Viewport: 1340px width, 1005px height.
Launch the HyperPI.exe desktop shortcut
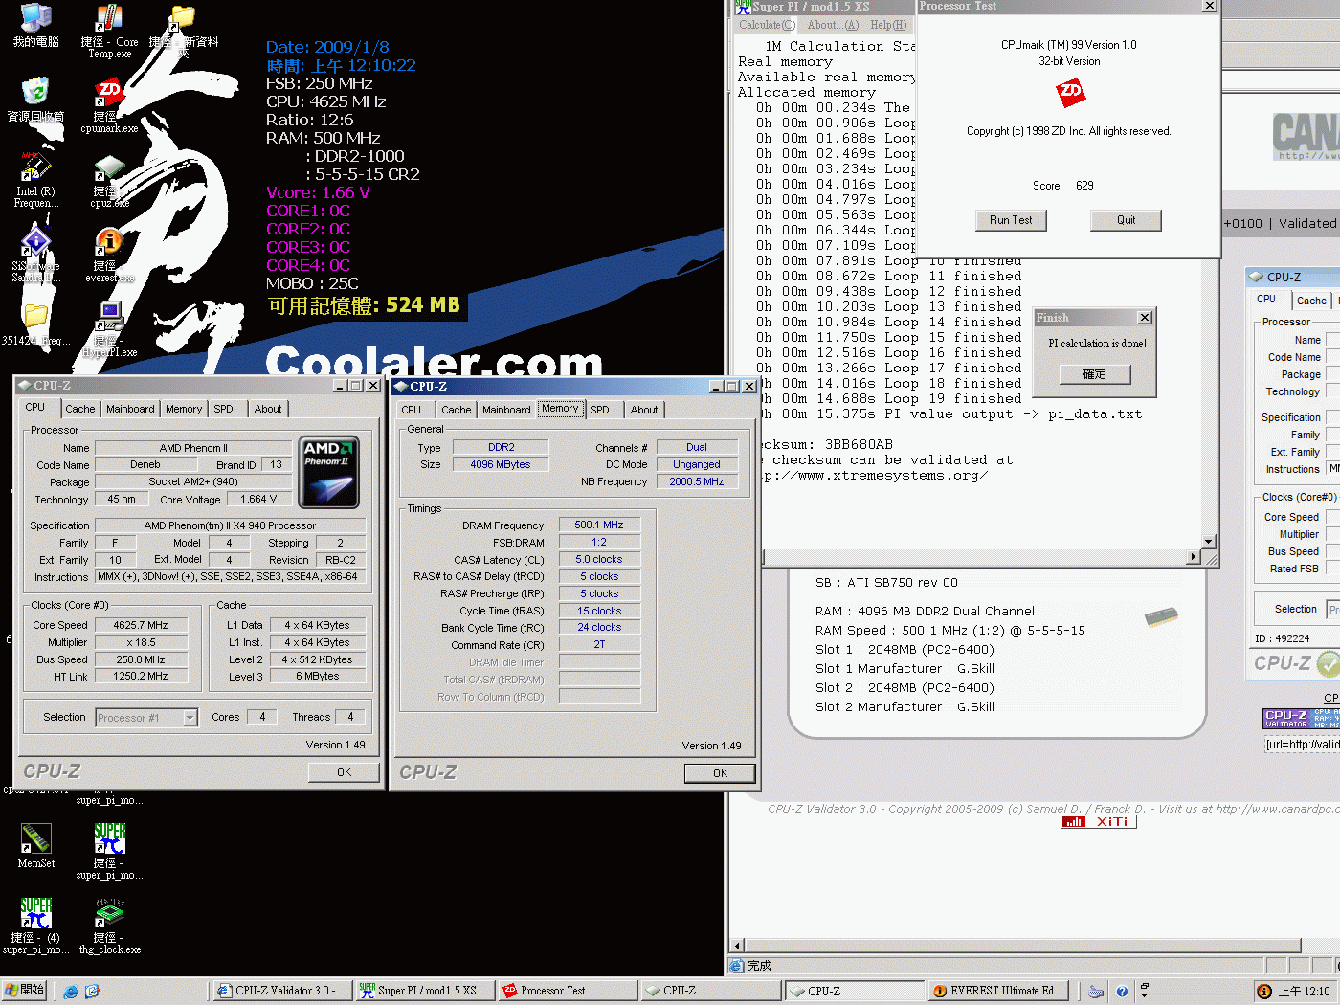coord(109,329)
